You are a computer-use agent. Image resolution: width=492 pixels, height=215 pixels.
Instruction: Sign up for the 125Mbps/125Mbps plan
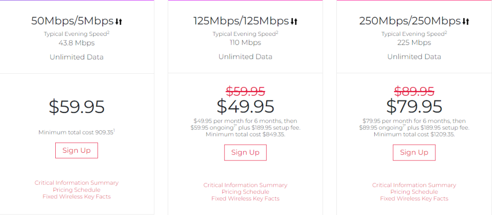point(245,152)
